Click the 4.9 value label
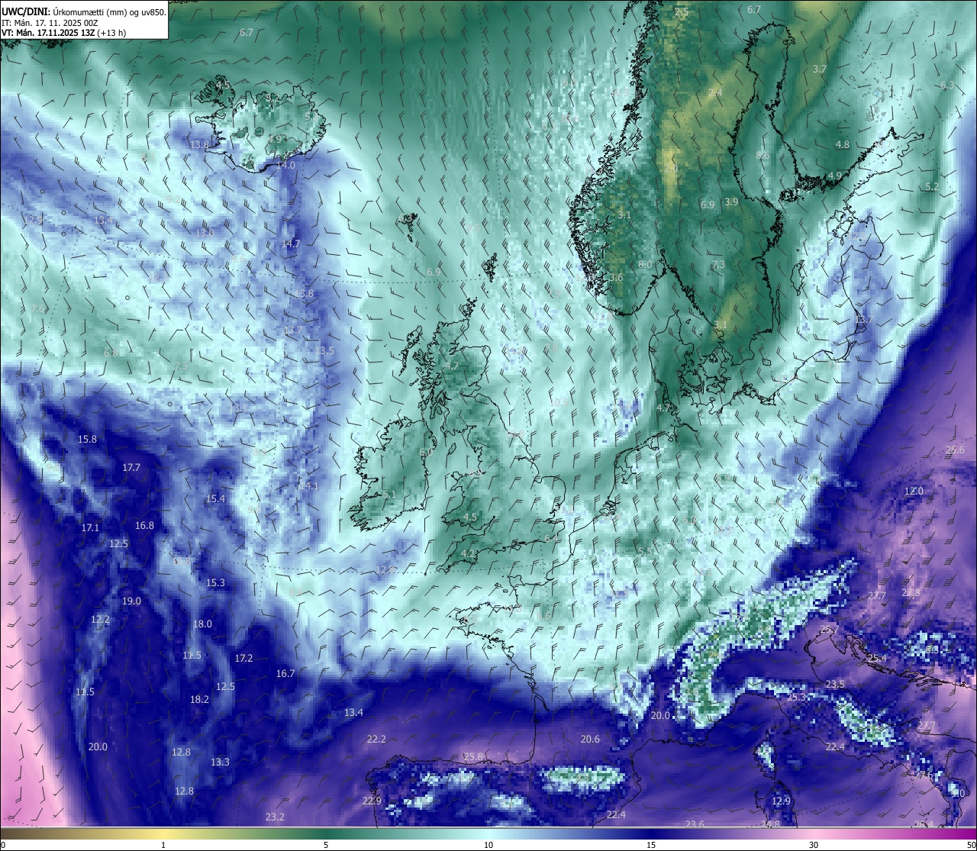 (834, 176)
